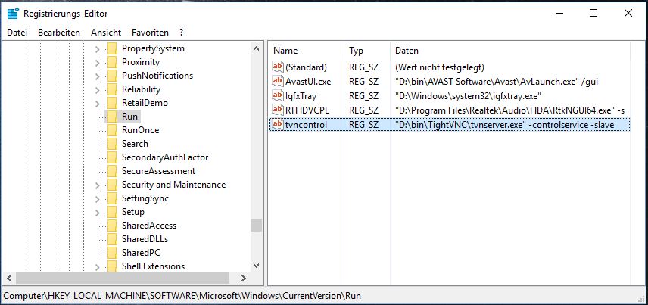Click the Shell Extensions folder icon
This screenshot has width=648, height=305.
click(112, 266)
